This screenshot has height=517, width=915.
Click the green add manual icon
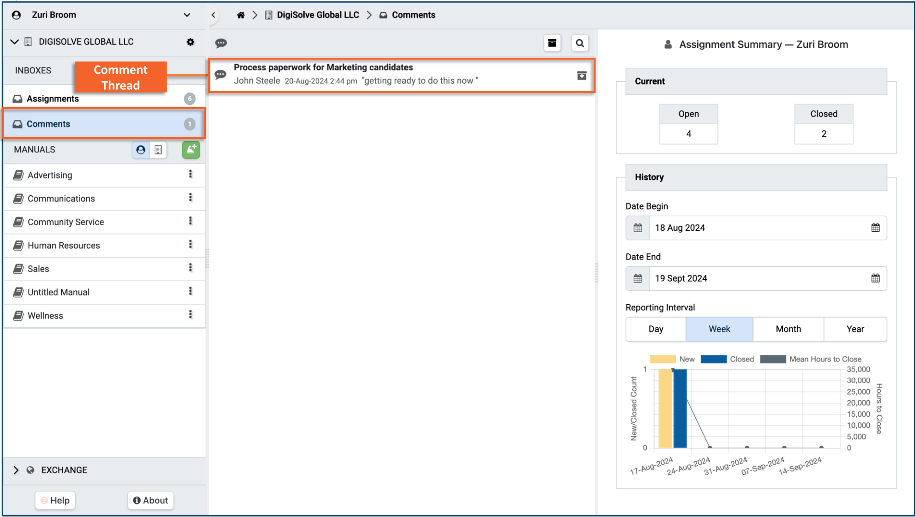pos(191,150)
